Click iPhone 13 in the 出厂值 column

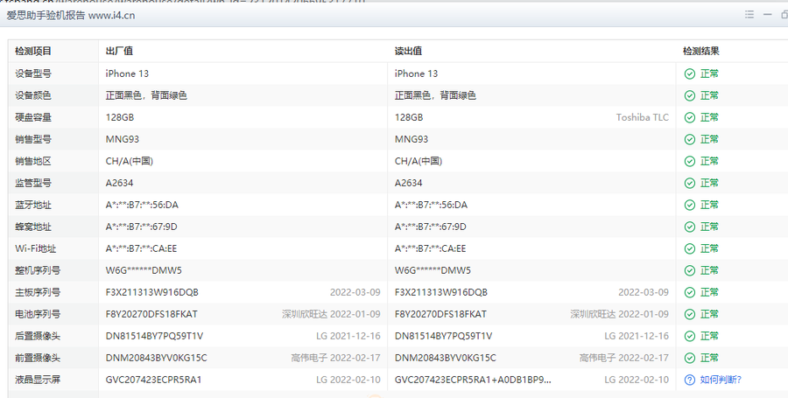pyautogui.click(x=127, y=73)
